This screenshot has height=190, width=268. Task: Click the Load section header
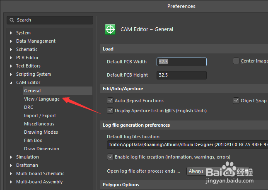[108, 49]
